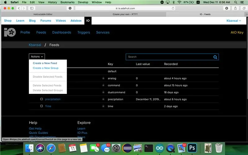Open Safari downloads list
The height and width of the screenshot is (155, 248).
tap(227, 8)
